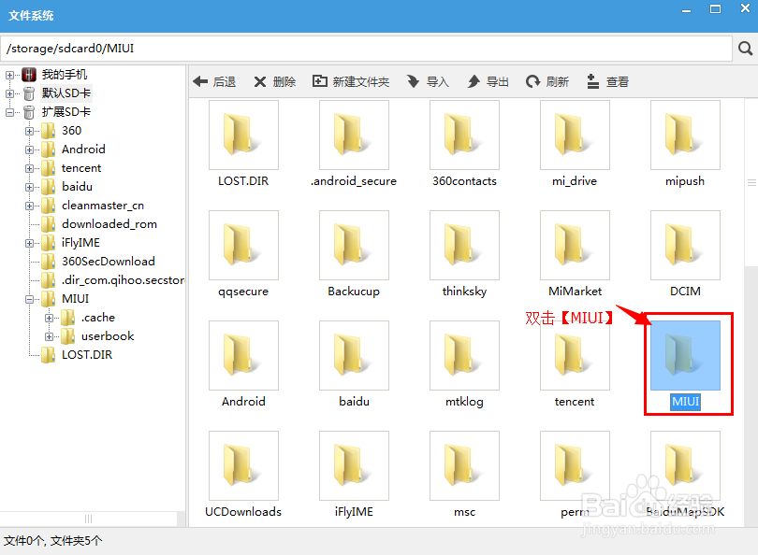Select the DCIM folder icon

click(685, 245)
